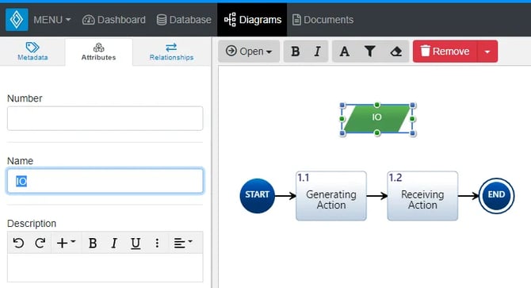This screenshot has height=288, width=531.
Task: Click the filter funnel icon
Action: tap(370, 52)
